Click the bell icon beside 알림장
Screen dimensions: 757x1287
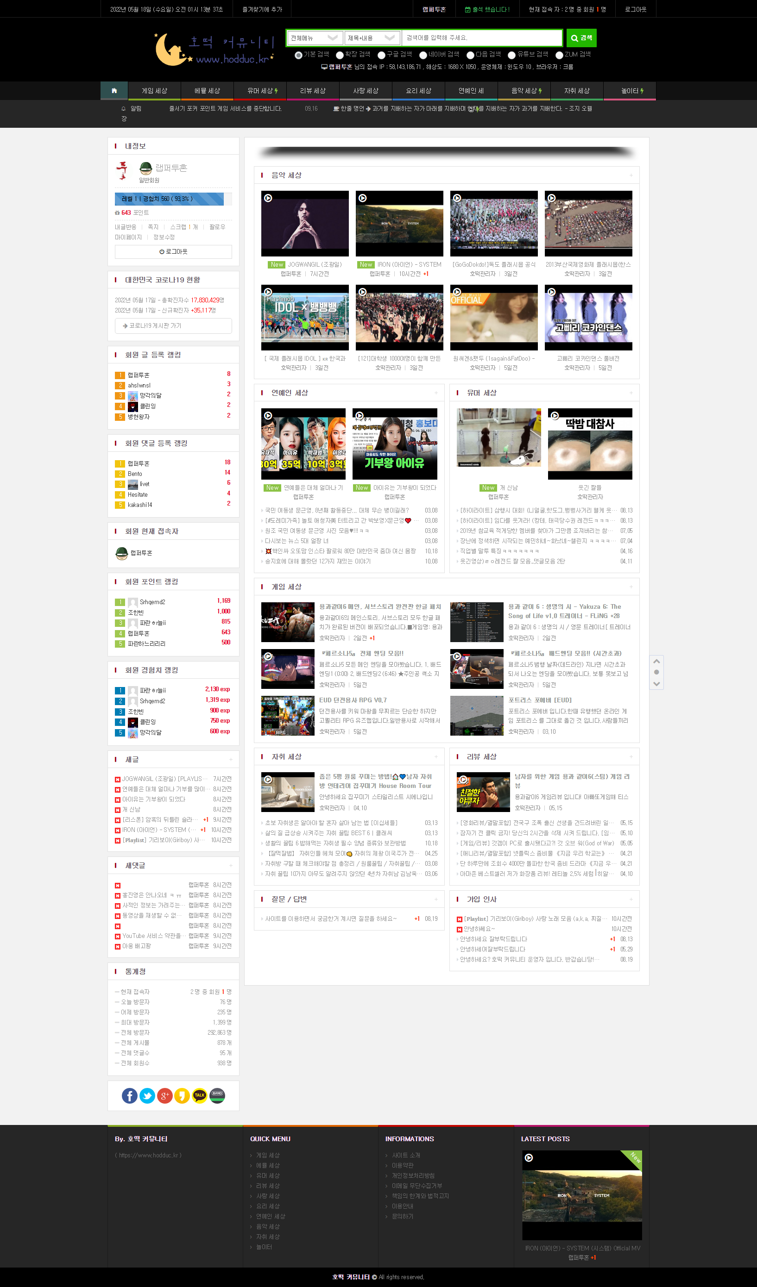[123, 108]
